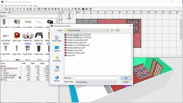
Task: Open Preferences from the toolbar icon
Action: (13, 9)
